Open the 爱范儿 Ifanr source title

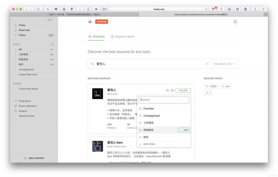(x=115, y=142)
